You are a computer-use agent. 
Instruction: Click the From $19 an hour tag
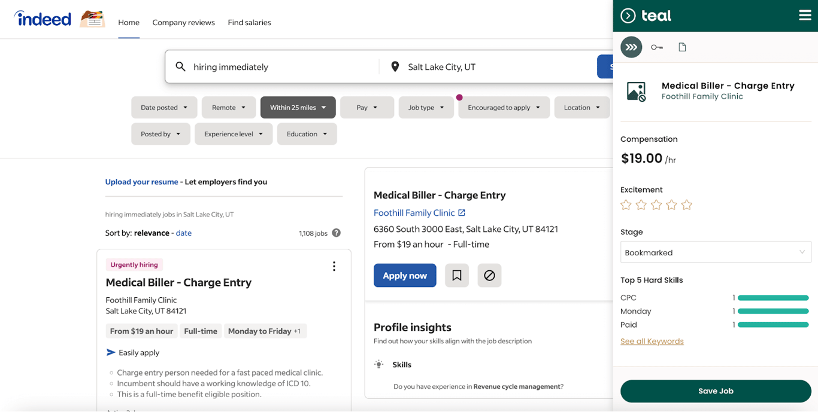pos(141,331)
